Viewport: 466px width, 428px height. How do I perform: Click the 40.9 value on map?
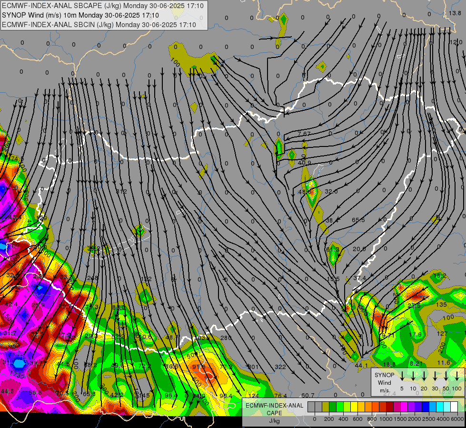click(304, 163)
